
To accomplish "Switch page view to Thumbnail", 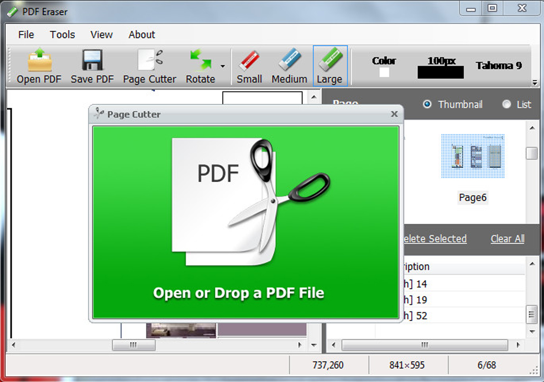I will [x=427, y=104].
